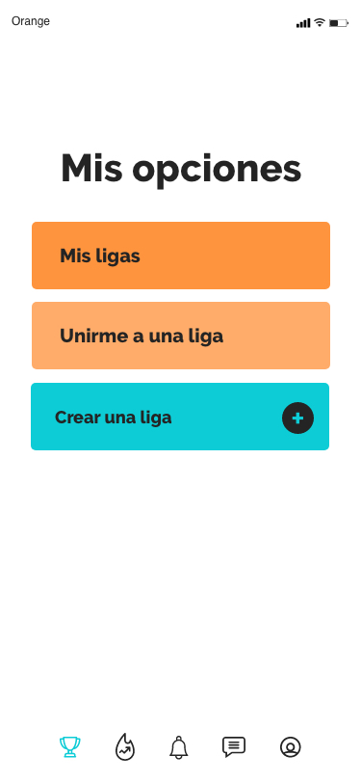Choose the turquoise Crear una liga card

pyautogui.click(x=180, y=417)
